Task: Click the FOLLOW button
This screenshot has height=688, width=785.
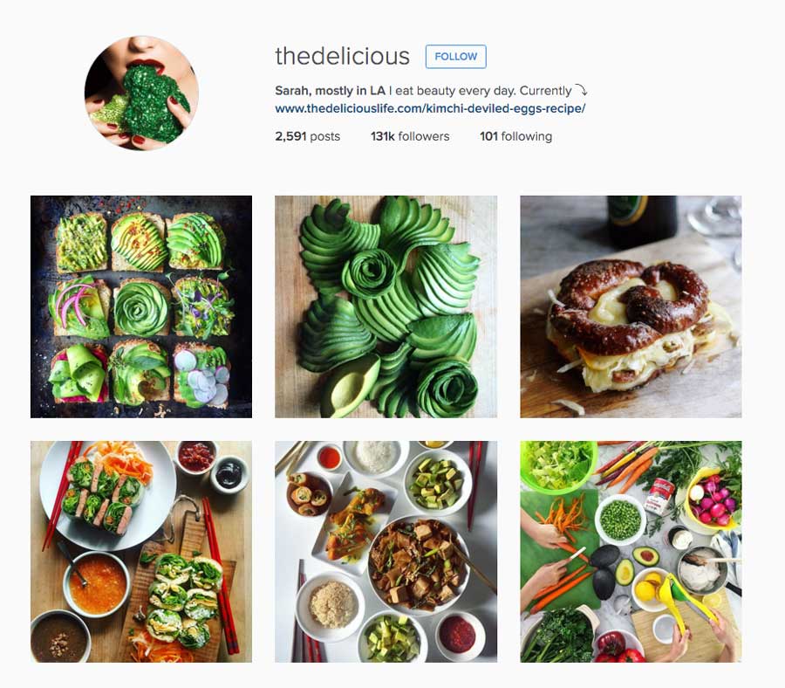Action: pyautogui.click(x=455, y=57)
